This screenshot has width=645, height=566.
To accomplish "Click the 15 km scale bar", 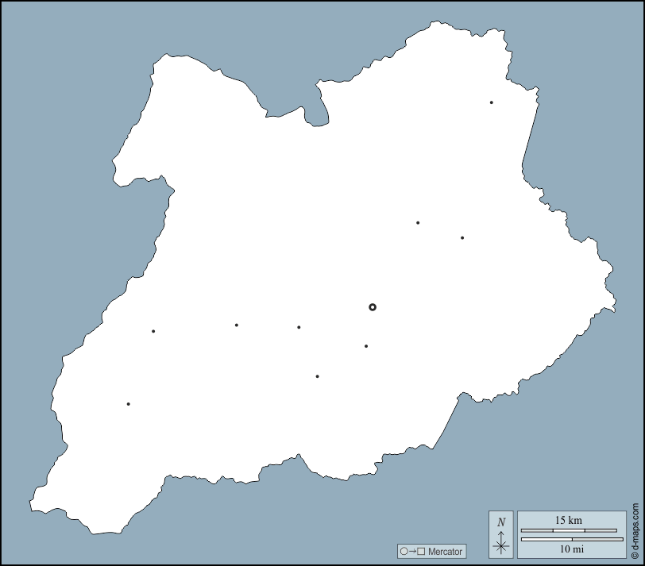I will coord(568,529).
